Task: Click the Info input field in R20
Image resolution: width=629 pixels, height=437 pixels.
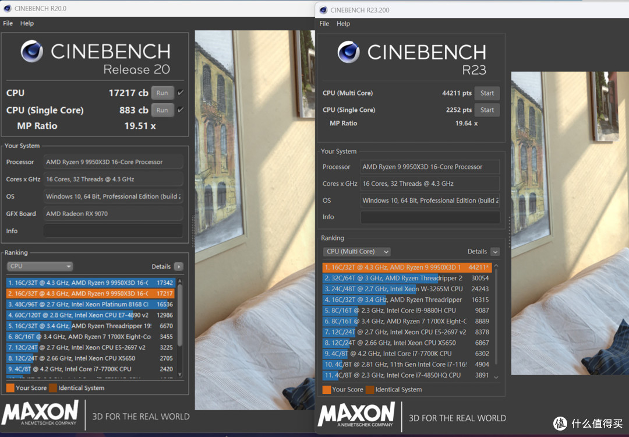Action: click(x=113, y=231)
